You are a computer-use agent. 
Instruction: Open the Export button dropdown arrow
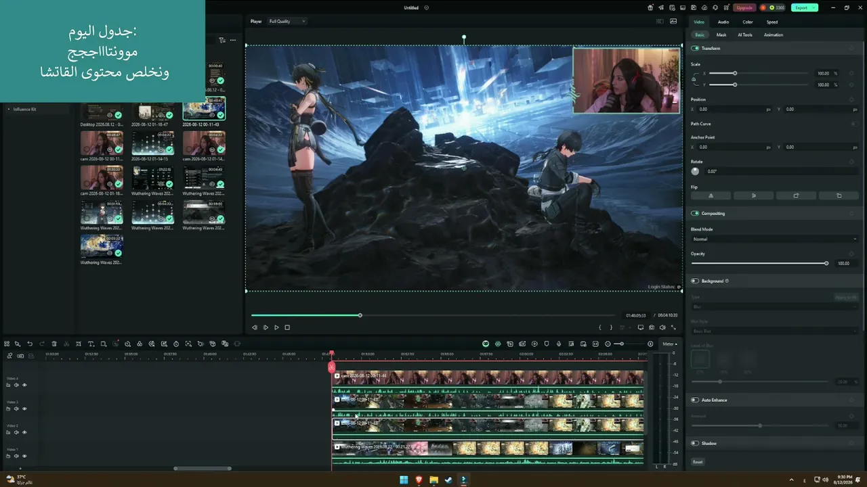(x=813, y=7)
